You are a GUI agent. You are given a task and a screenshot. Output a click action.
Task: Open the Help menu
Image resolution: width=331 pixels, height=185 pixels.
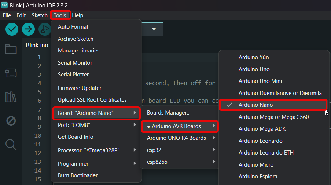point(77,15)
